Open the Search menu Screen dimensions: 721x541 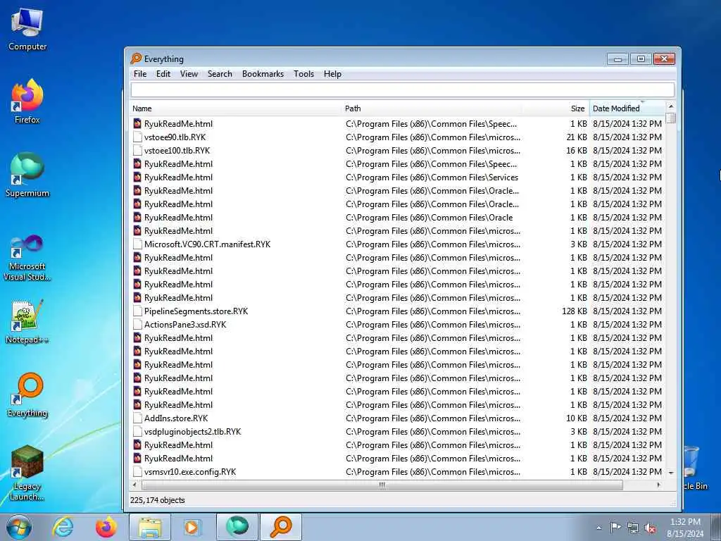[x=220, y=74]
